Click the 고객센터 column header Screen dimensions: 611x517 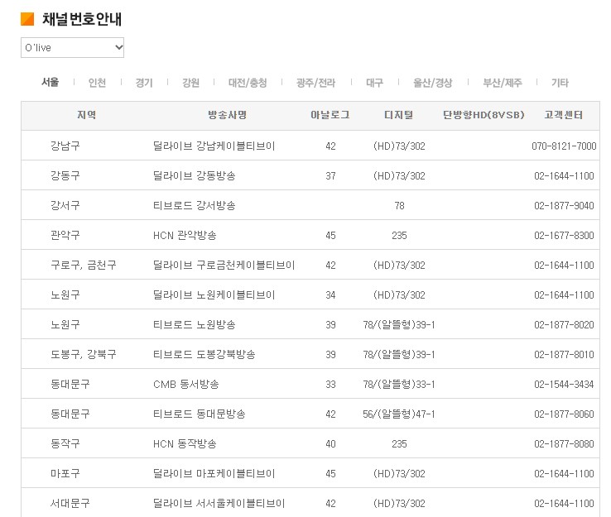[564, 115]
